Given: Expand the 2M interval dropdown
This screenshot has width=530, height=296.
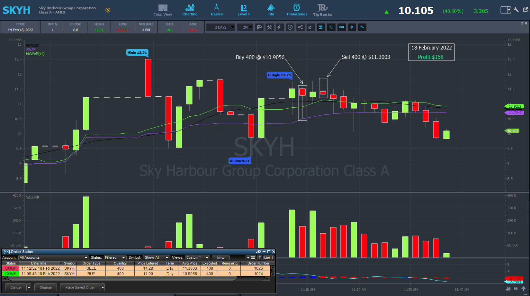Looking at the screenshot, I should [245, 27].
